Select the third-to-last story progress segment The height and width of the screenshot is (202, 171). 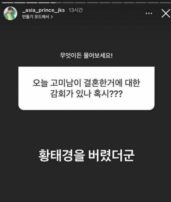pos(141,2)
